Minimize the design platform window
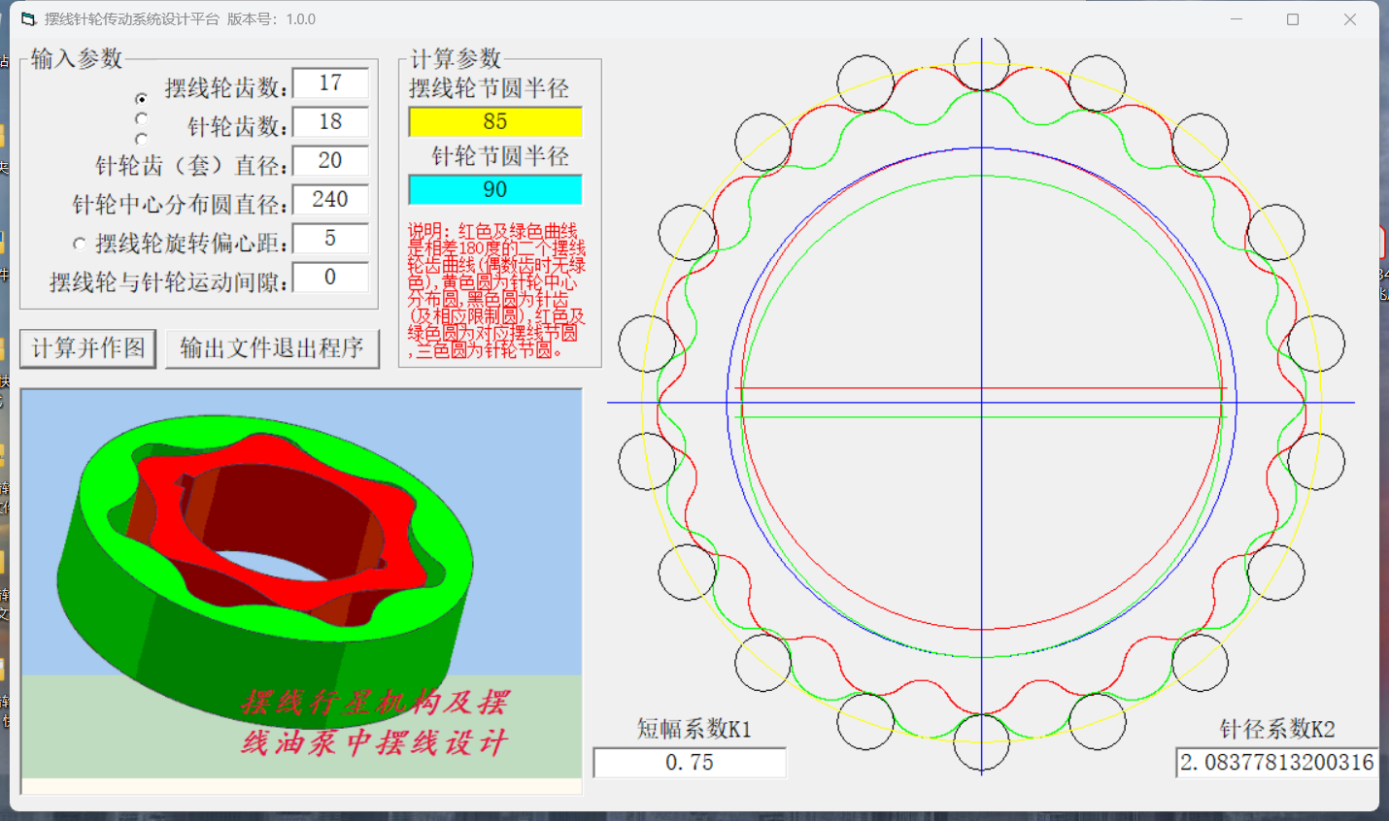This screenshot has width=1389, height=821. [1237, 19]
